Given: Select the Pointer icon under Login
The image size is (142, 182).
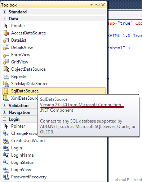Looking at the screenshot, I should point(6,126).
